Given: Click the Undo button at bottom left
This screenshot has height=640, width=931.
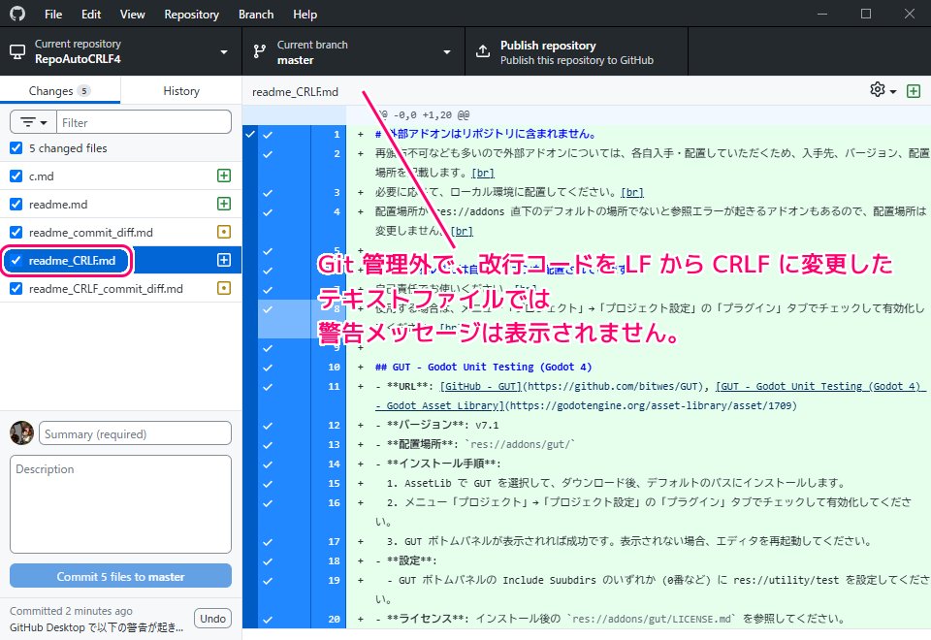Looking at the screenshot, I should pos(212,618).
